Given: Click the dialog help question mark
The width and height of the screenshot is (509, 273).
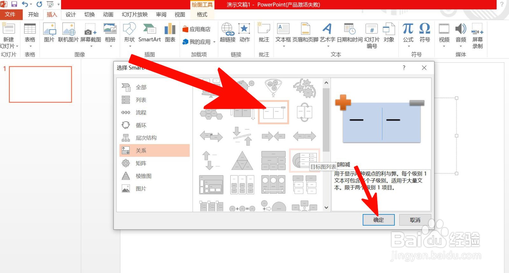Looking at the screenshot, I should point(404,68).
